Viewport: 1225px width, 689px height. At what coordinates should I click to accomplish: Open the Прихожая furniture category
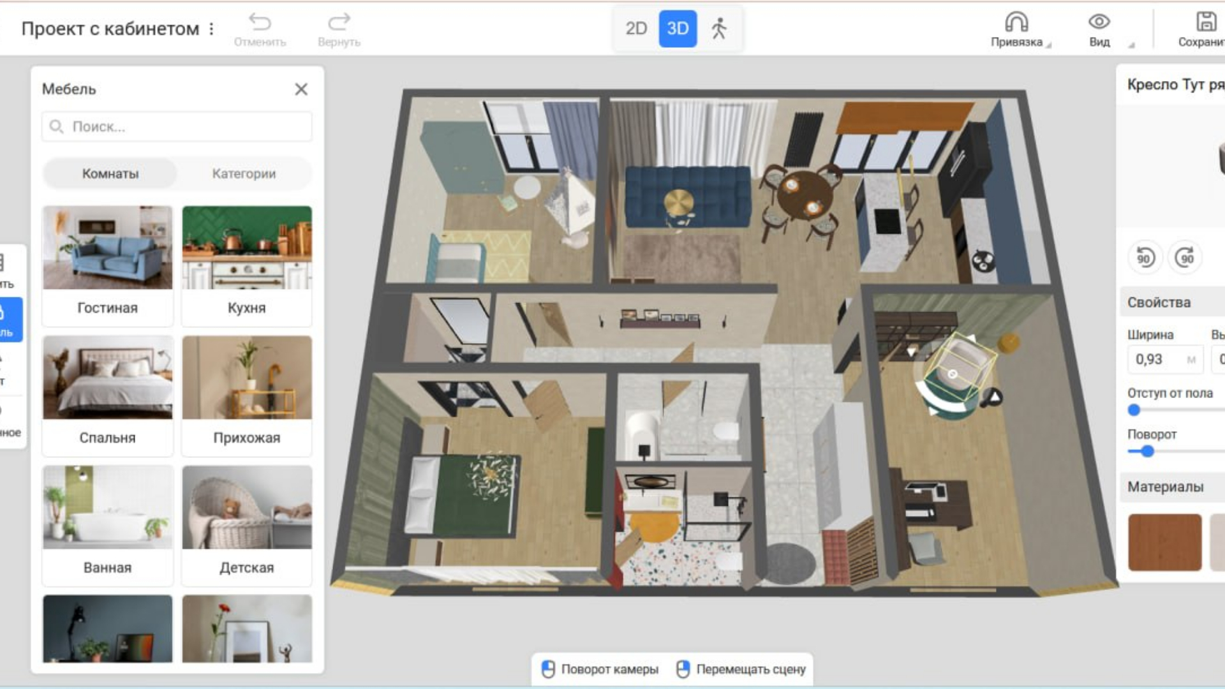click(247, 396)
